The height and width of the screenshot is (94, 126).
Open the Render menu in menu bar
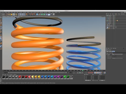tap(28, 12)
